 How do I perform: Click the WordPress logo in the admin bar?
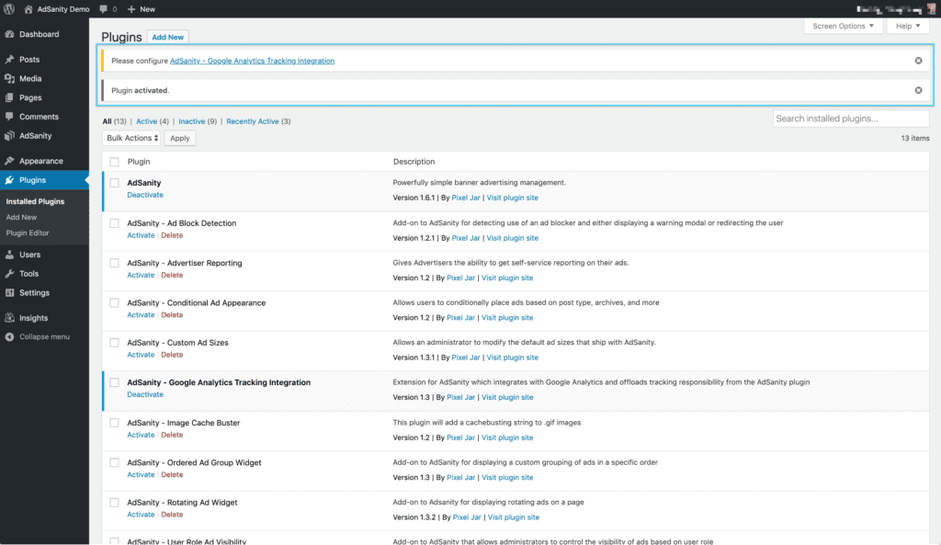[9, 8]
